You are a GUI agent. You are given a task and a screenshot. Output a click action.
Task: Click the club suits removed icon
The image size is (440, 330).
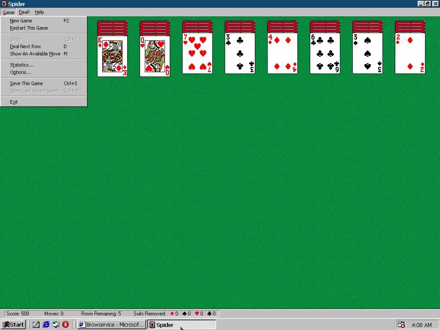click(209, 313)
